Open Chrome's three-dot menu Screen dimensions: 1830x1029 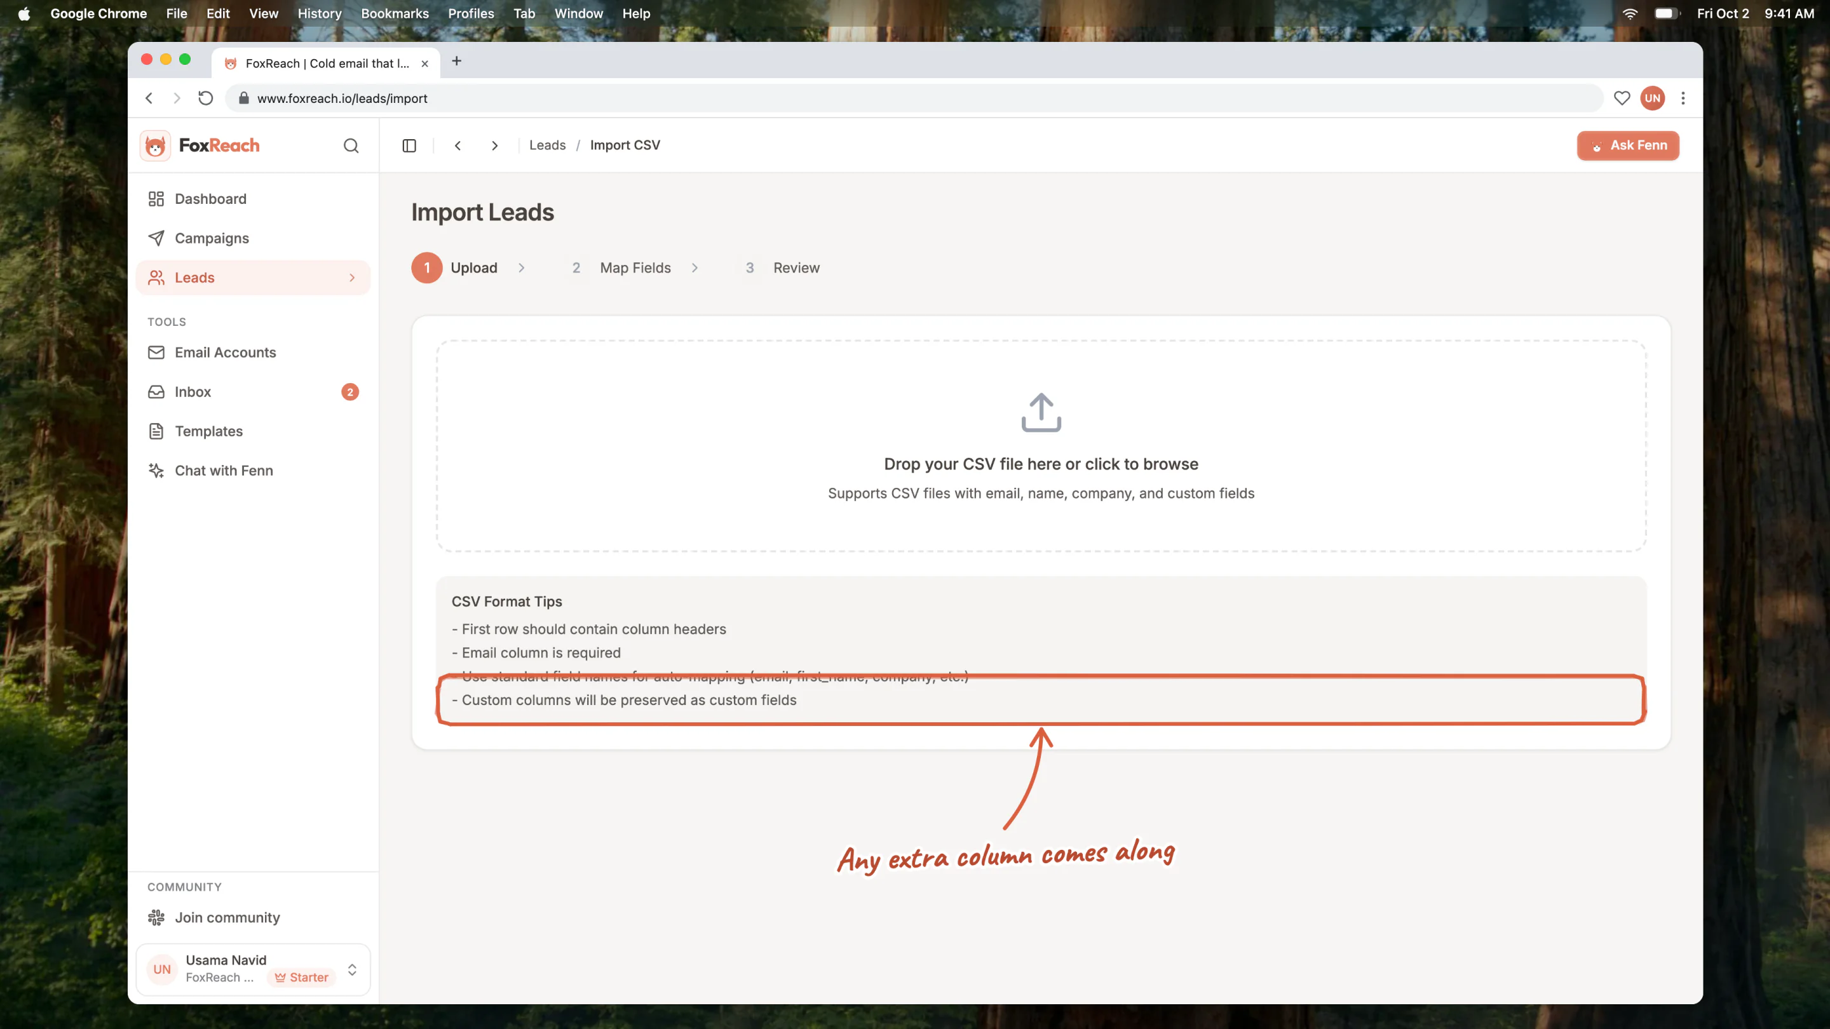1683,98
